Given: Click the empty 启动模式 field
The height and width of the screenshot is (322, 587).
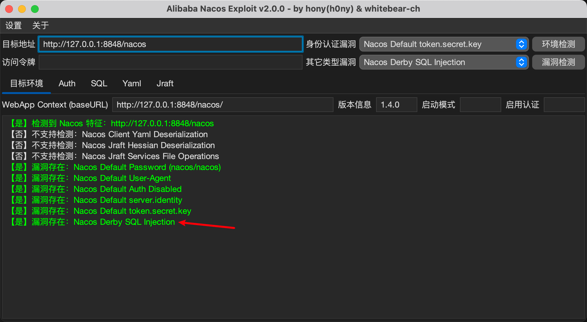Looking at the screenshot, I should coord(480,105).
